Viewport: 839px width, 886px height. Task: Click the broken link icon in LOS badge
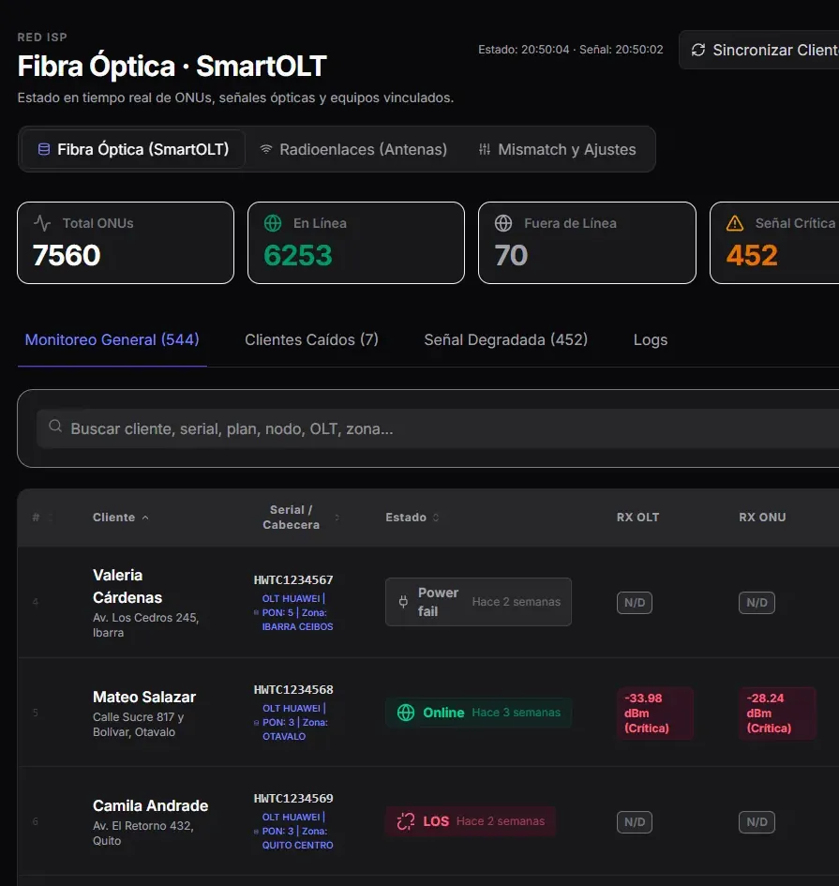(406, 821)
